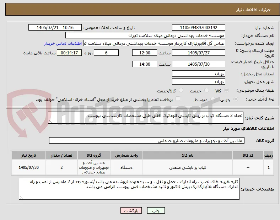The image size is (280, 220).
Task: Click the اطلاعات کالاهای مورد نیاز heading
Action: 248,129
